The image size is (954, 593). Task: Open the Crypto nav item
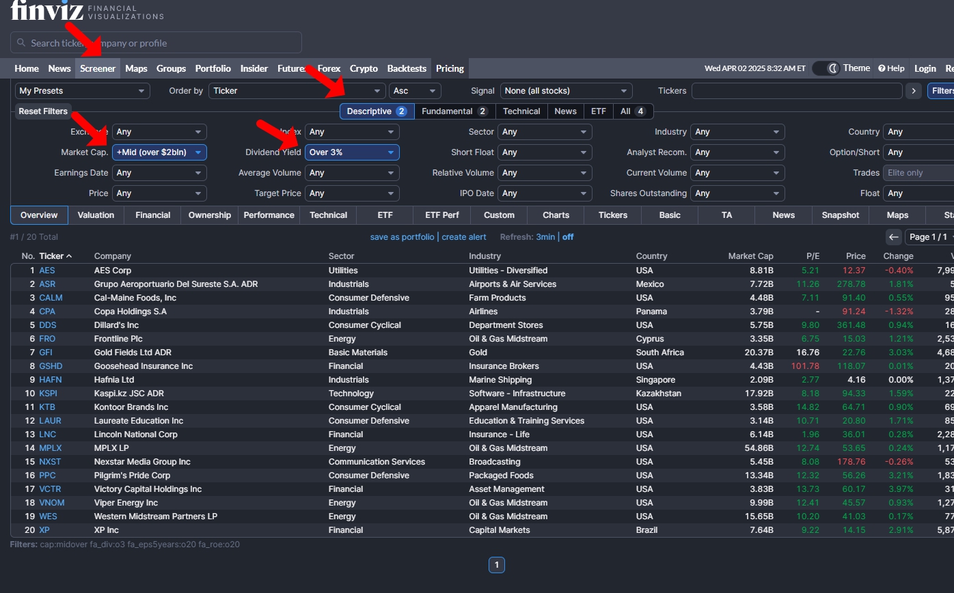point(364,68)
